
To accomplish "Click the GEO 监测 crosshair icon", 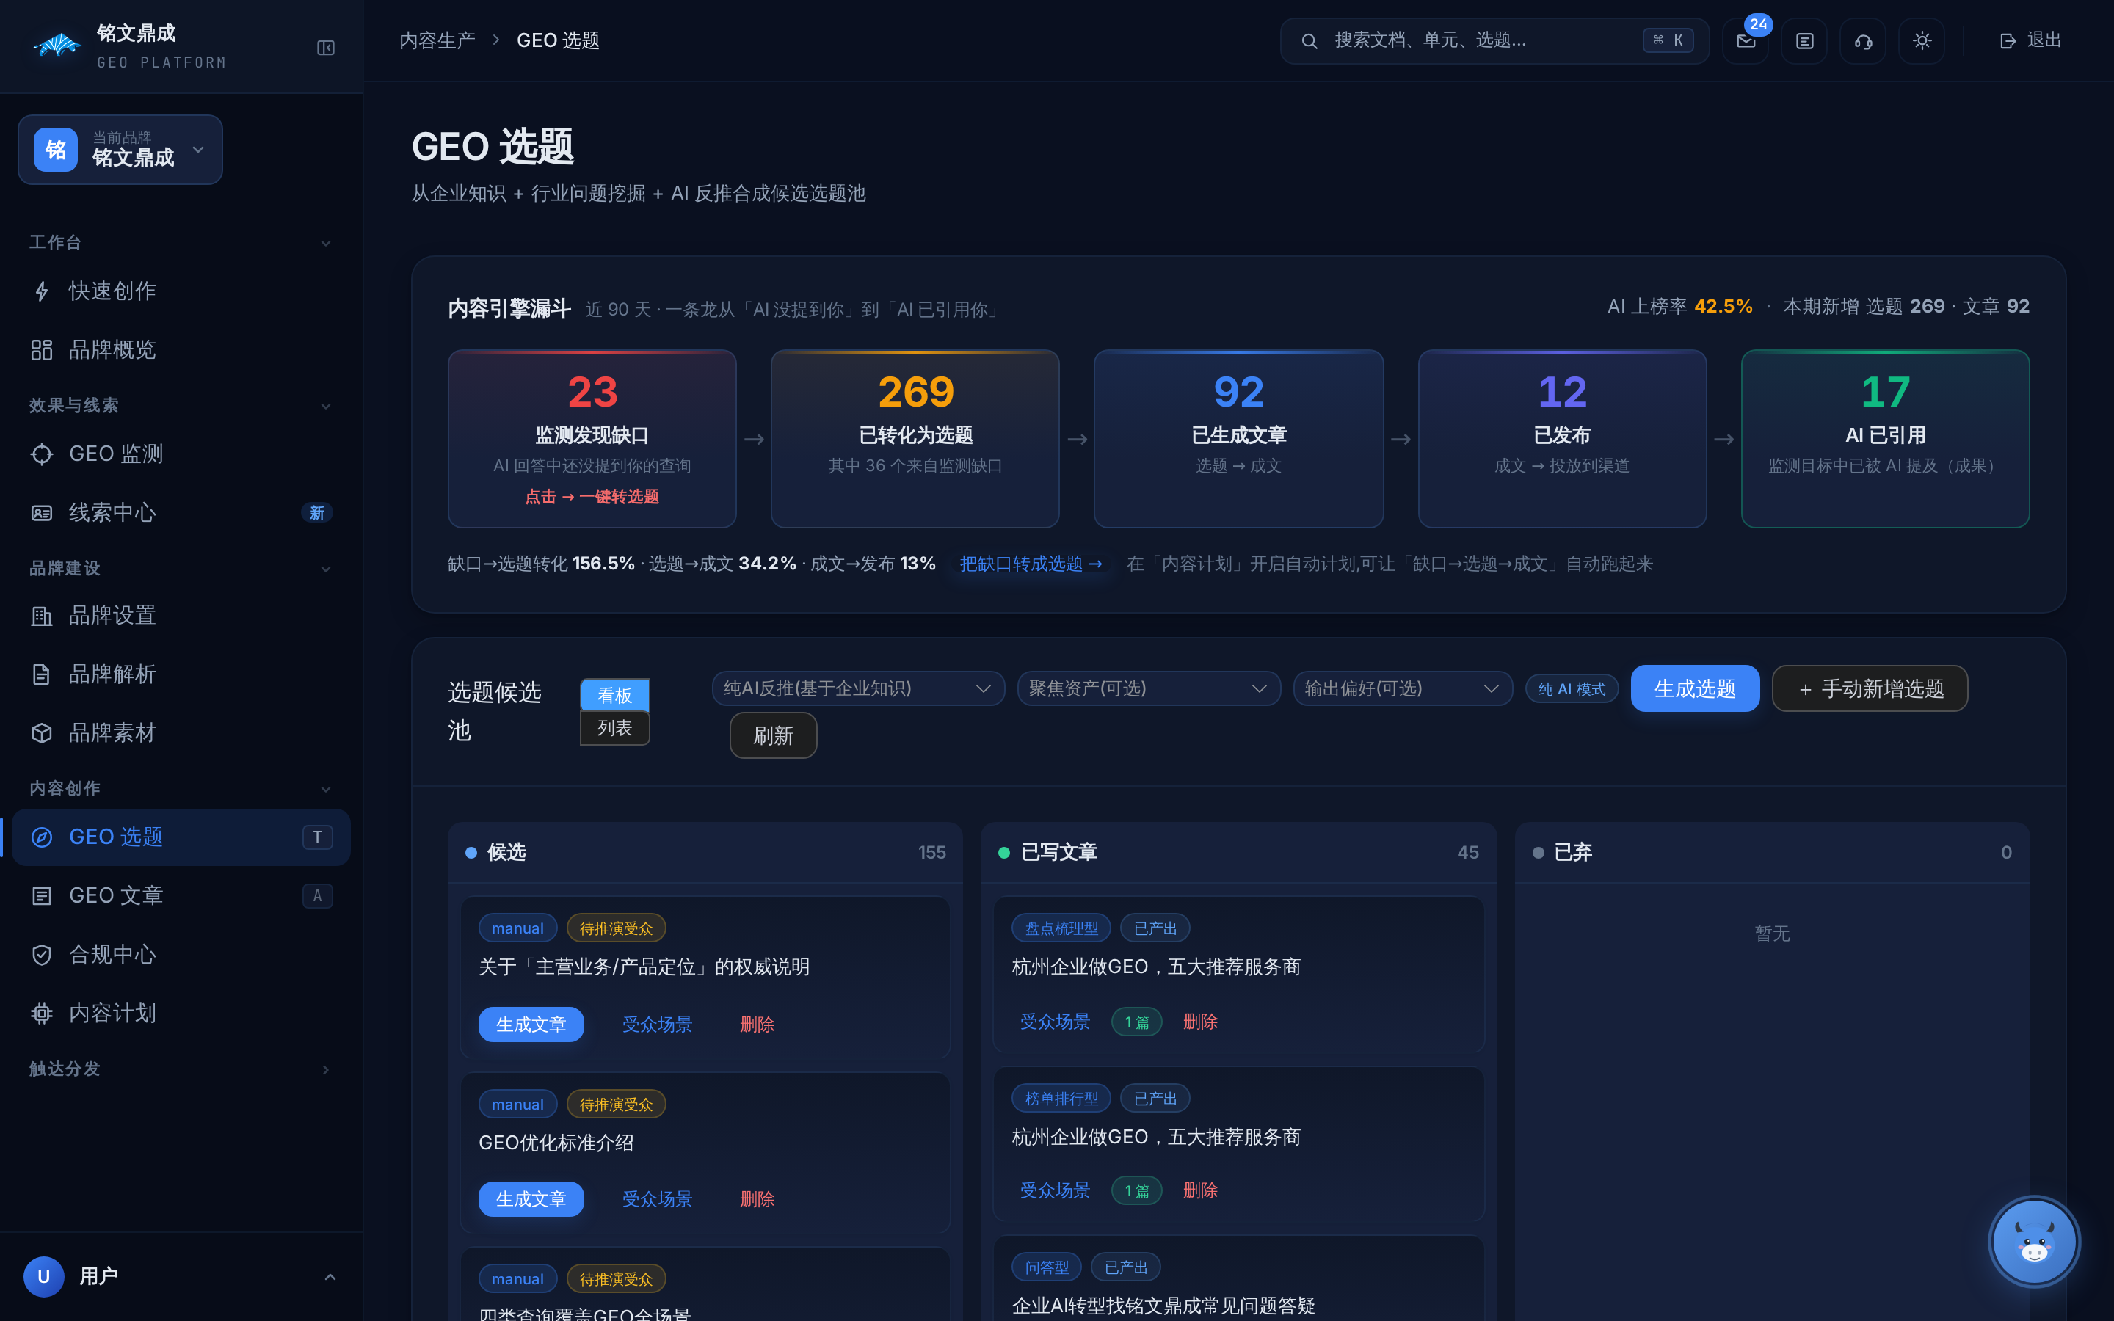I will tap(41, 454).
